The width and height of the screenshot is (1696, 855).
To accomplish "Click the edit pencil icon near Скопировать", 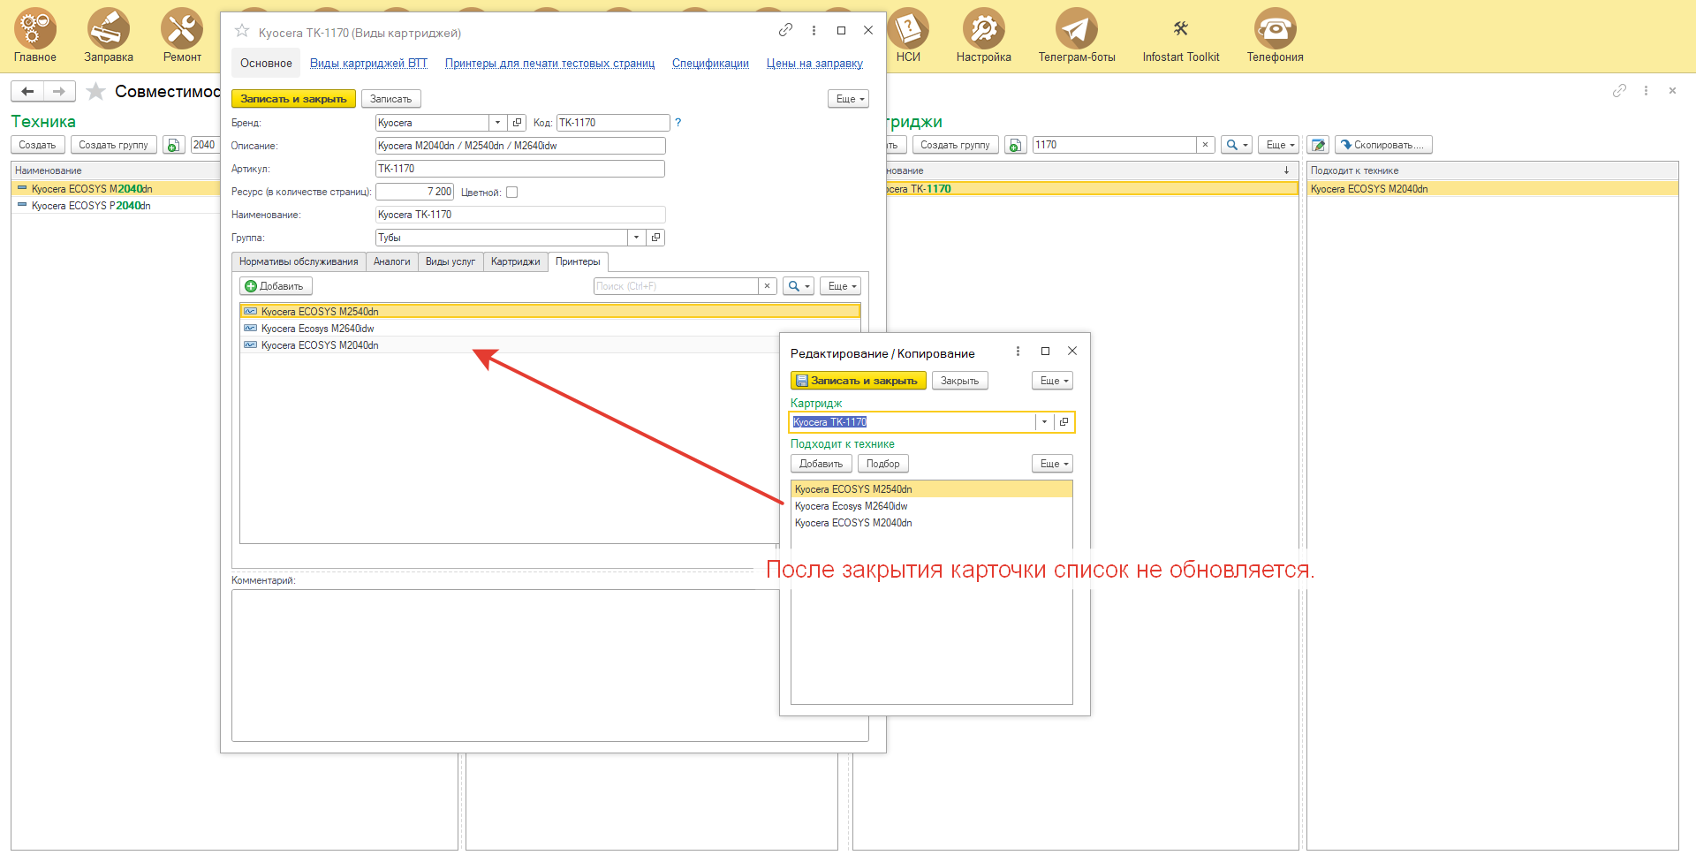I will click(x=1318, y=145).
